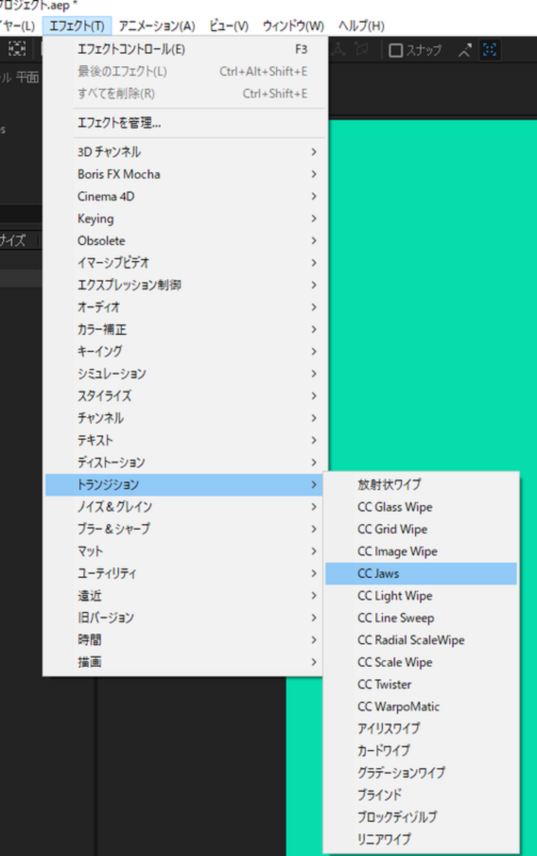Apply the CC Glass Wipe transition
The width and height of the screenshot is (537, 856).
coord(421,507)
